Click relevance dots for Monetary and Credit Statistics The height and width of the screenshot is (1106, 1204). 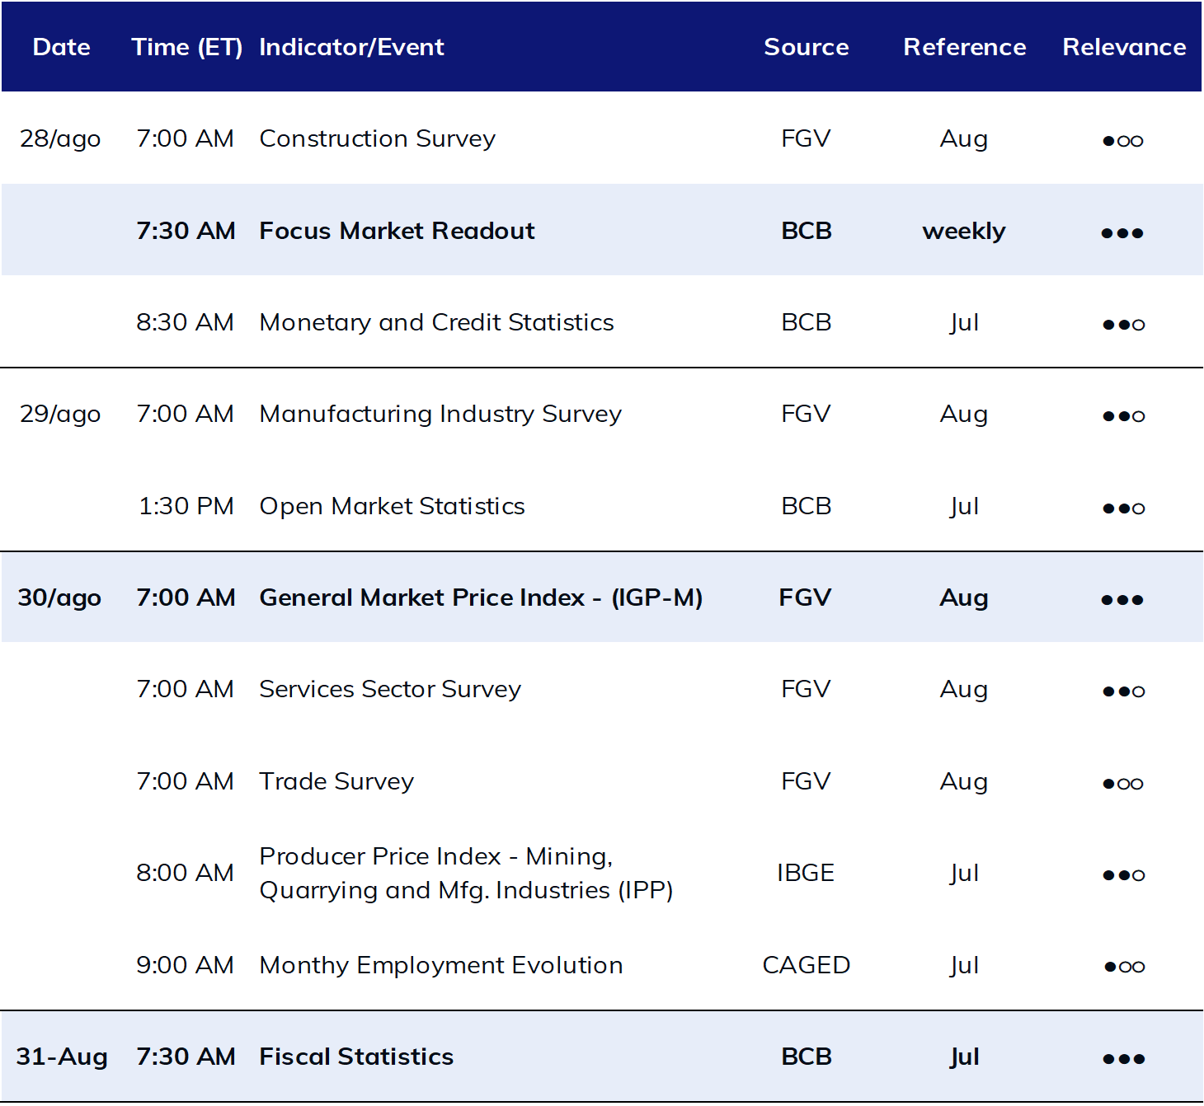(x=1123, y=325)
